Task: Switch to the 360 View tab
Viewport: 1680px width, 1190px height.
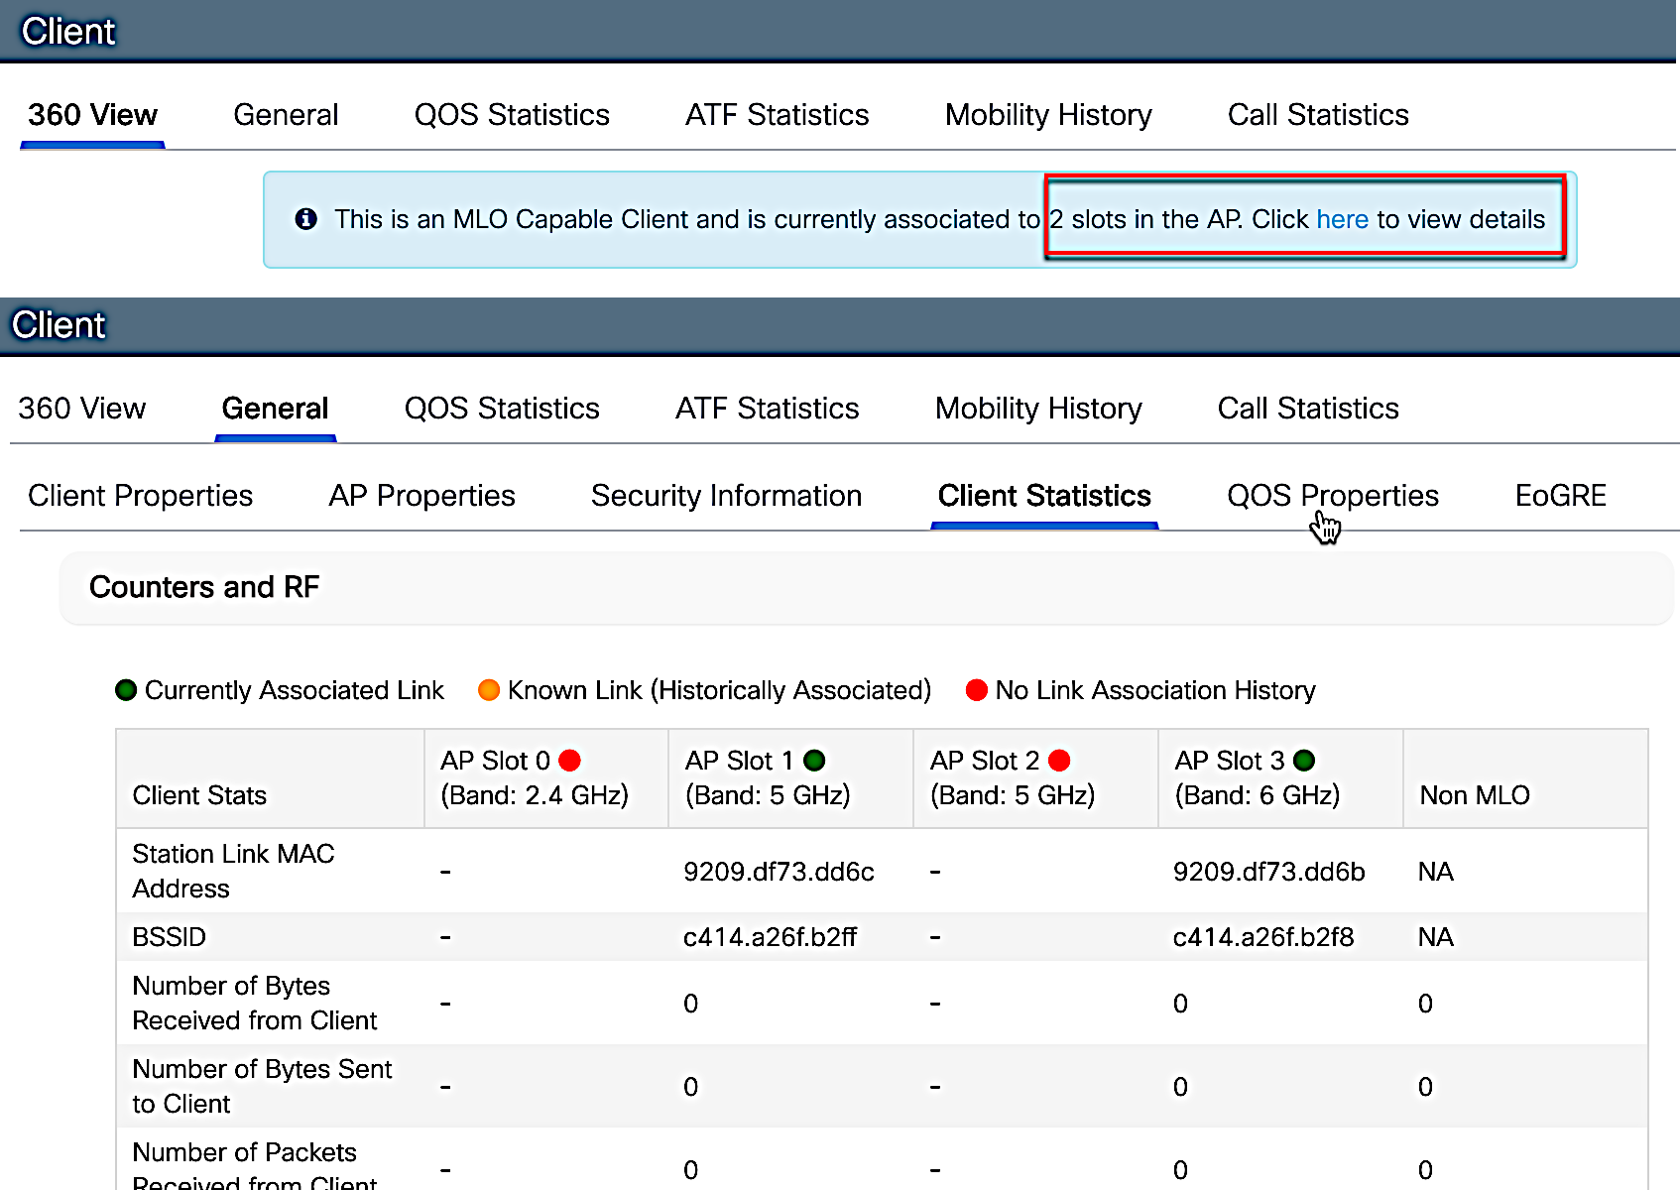Action: tap(82, 408)
